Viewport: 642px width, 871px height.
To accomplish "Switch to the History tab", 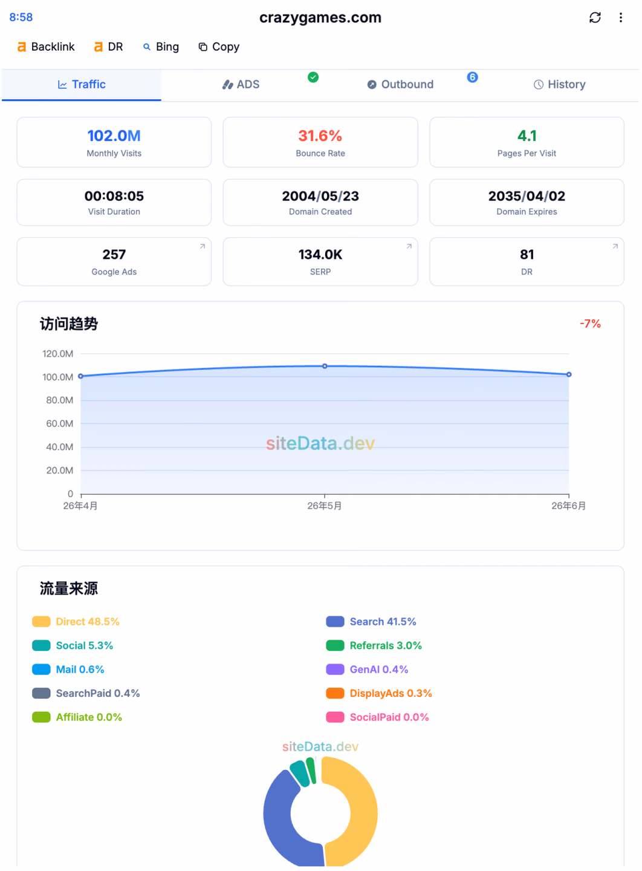I will 560,85.
